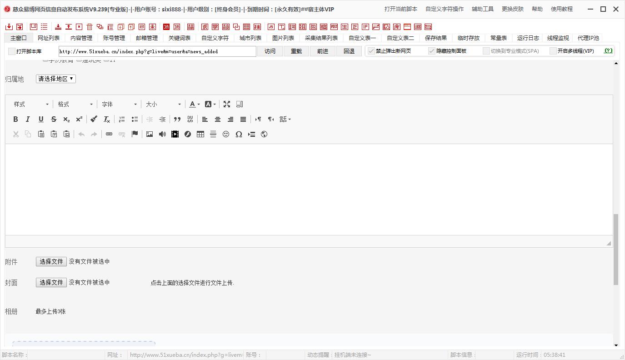625x360 pixels.
Task: Click the 访问 visit button
Action: tap(270, 51)
